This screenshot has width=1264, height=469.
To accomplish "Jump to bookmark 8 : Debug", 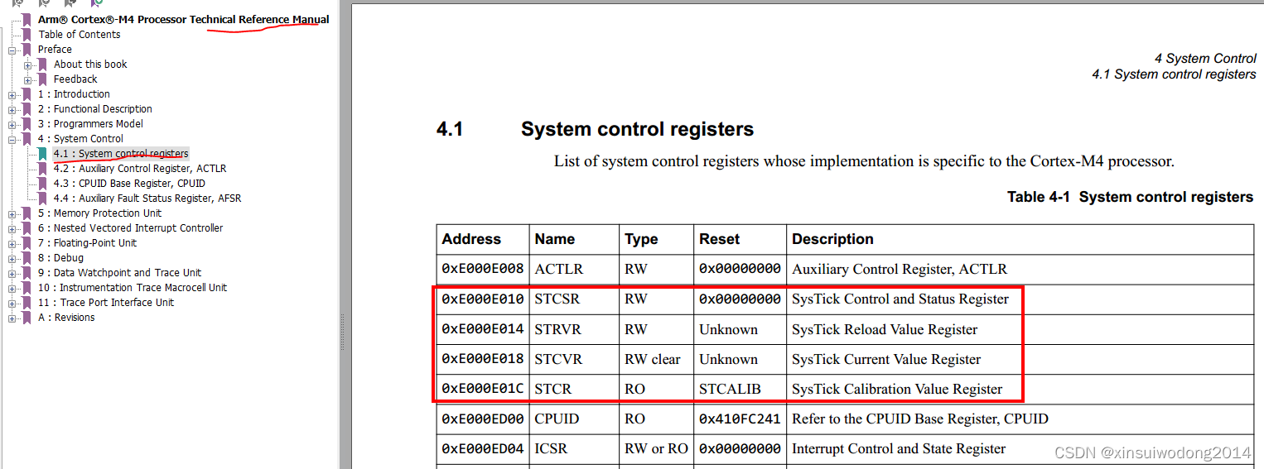I will [x=60, y=258].
